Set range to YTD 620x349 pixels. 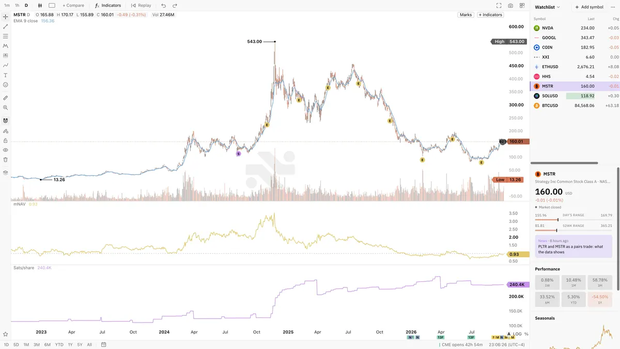pos(59,344)
